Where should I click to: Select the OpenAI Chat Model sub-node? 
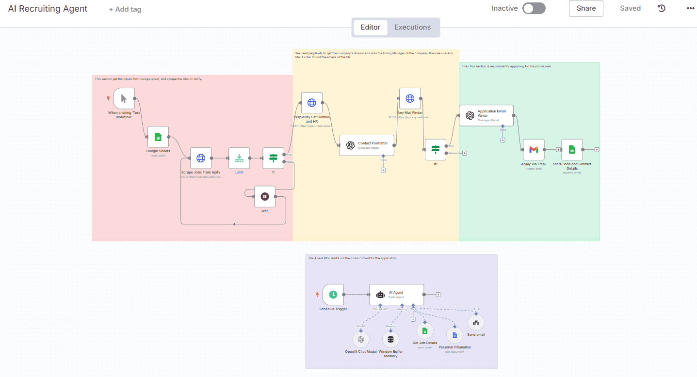coord(361,339)
